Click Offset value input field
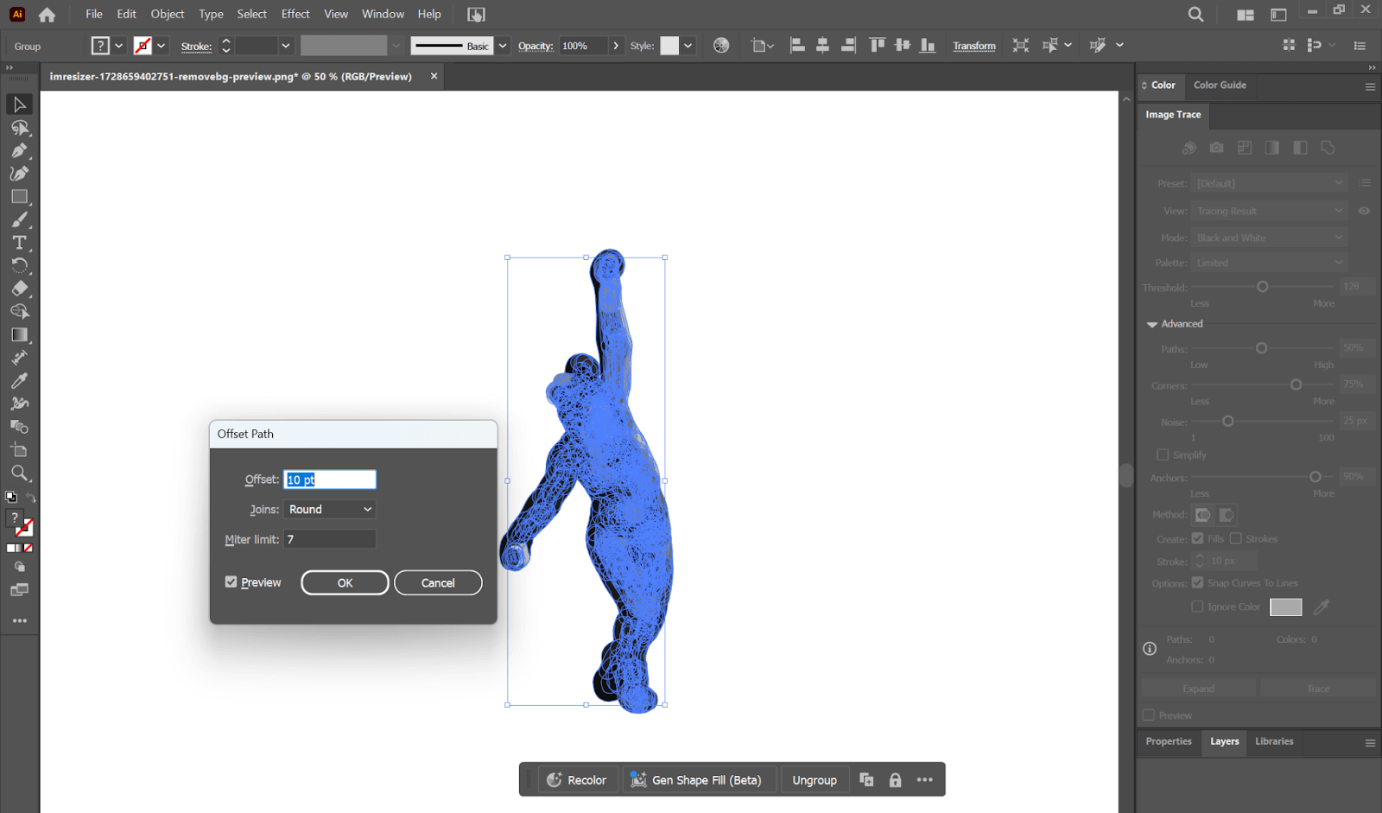The height and width of the screenshot is (813, 1382). coord(330,480)
